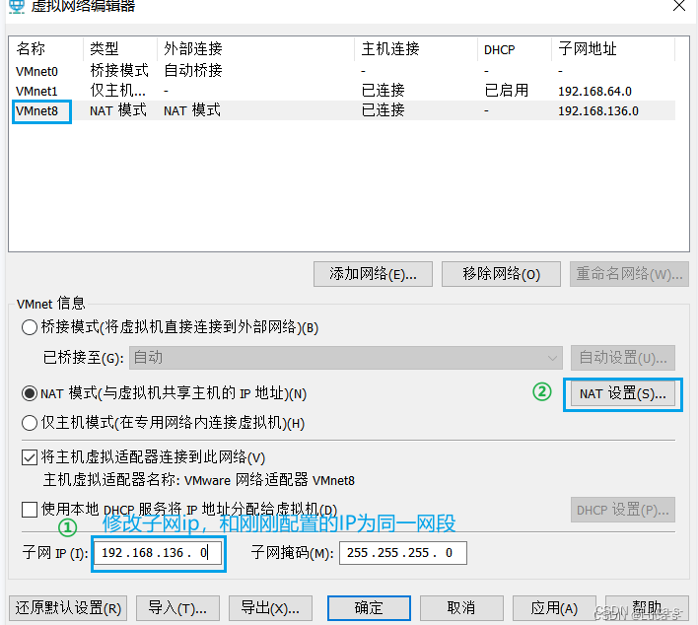Click the 重命名网络(W)... button
Viewport: 698px width, 625px height.
[x=629, y=274]
